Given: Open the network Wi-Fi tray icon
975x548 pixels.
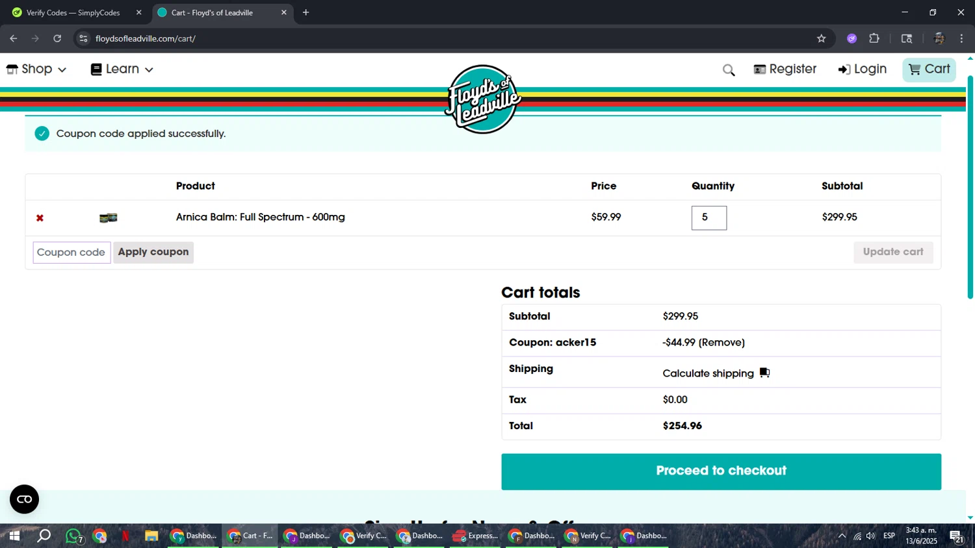Looking at the screenshot, I should pos(857,536).
